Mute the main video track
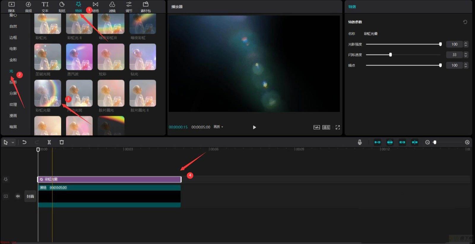This screenshot has height=244, width=475. click(18, 196)
